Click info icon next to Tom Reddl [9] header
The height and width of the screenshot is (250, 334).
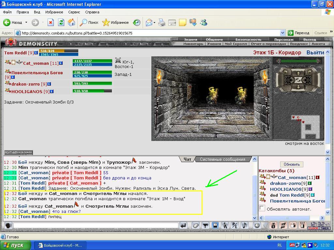pos(36,52)
